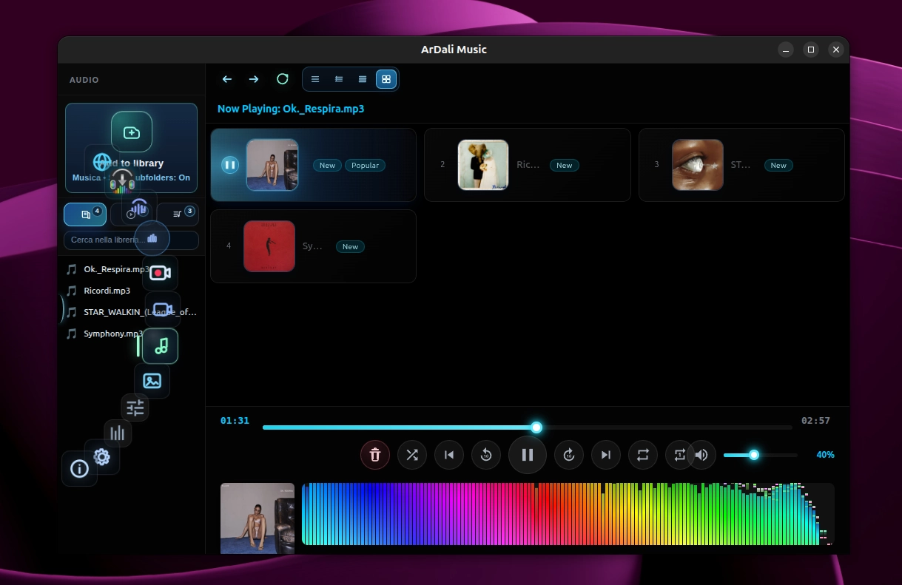Select the red album cover on card 4
Viewport: 902px width, 585px height.
(x=269, y=246)
